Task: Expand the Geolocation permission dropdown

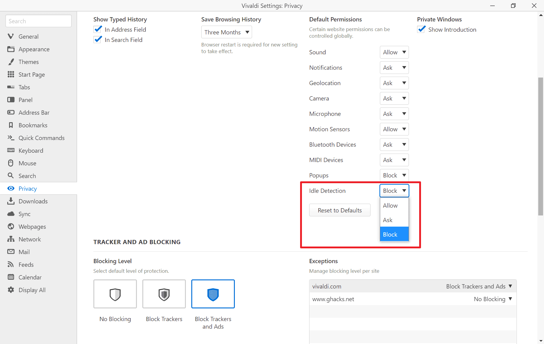Action: point(394,83)
